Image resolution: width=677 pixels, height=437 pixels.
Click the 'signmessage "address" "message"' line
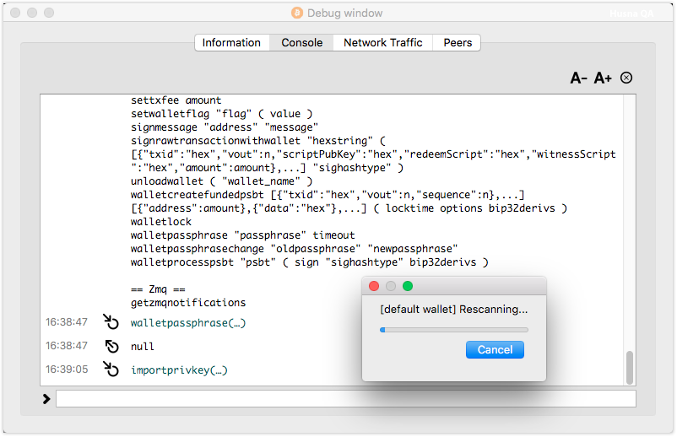(x=225, y=127)
